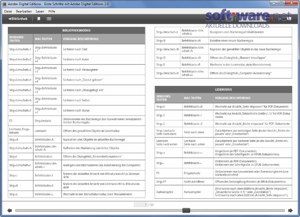
Task: Click the 'Strg+O' cell
Action: [x=167, y=58]
